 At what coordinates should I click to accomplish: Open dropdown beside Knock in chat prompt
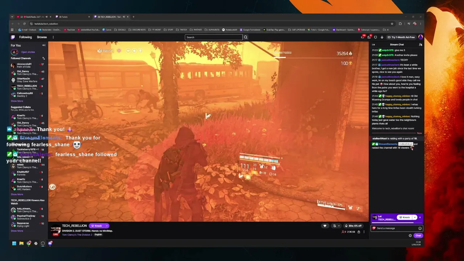tap(415, 217)
